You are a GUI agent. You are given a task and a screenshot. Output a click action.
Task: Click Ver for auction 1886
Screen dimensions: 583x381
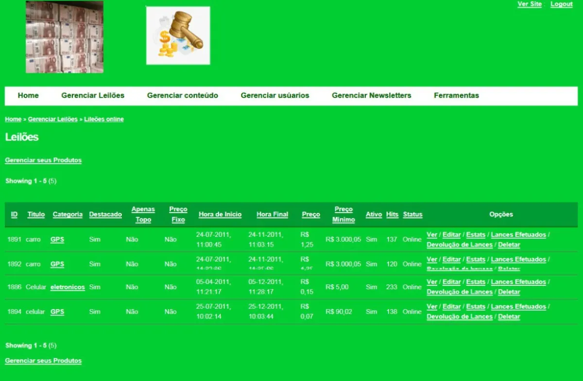click(x=432, y=282)
